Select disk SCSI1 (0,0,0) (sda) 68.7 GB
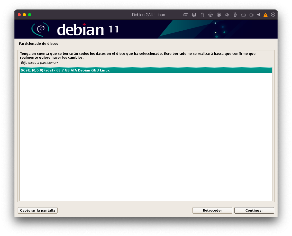This screenshot has width=292, height=236. pyautogui.click(x=146, y=70)
